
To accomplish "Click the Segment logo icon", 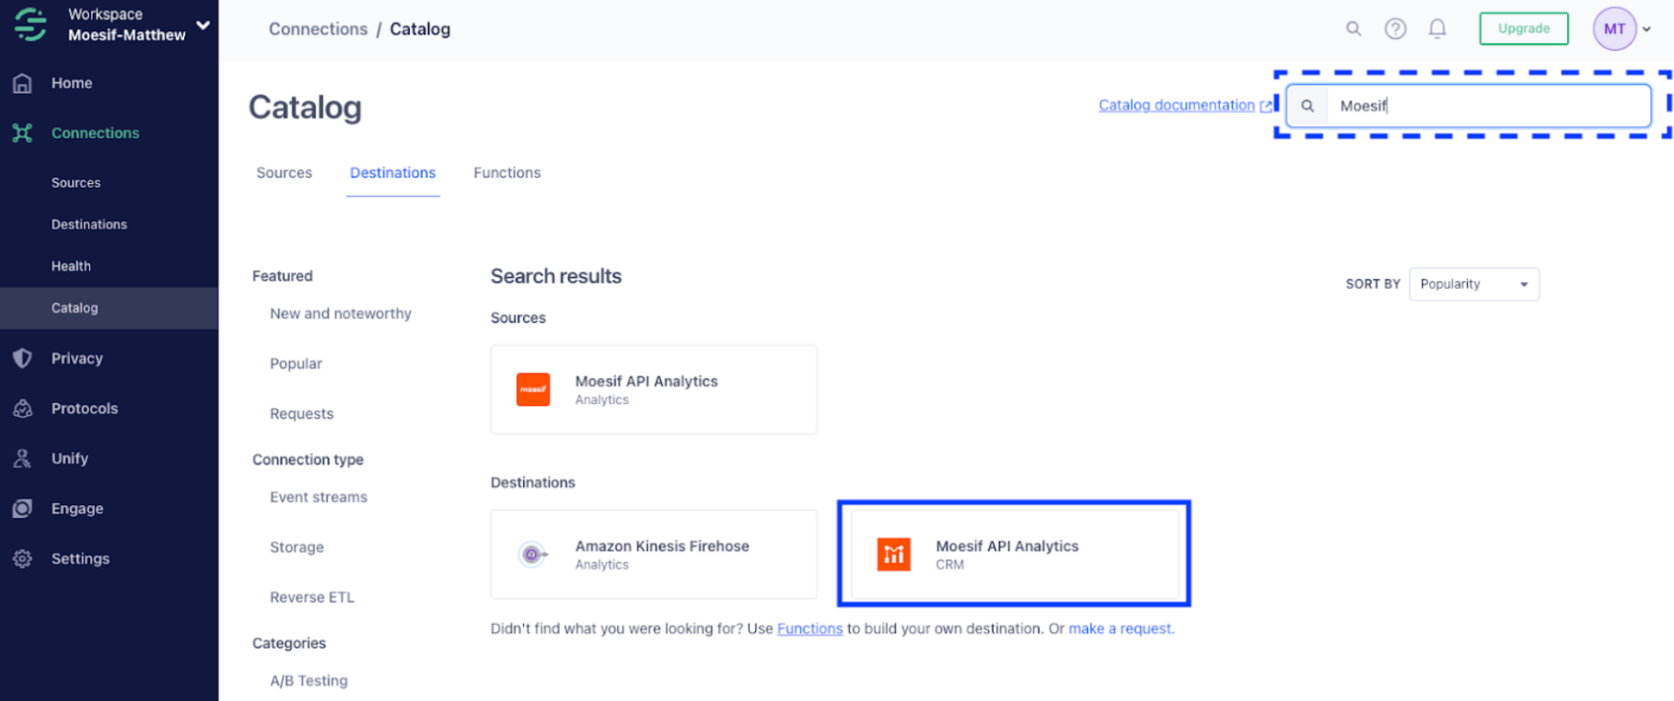I will (30, 25).
